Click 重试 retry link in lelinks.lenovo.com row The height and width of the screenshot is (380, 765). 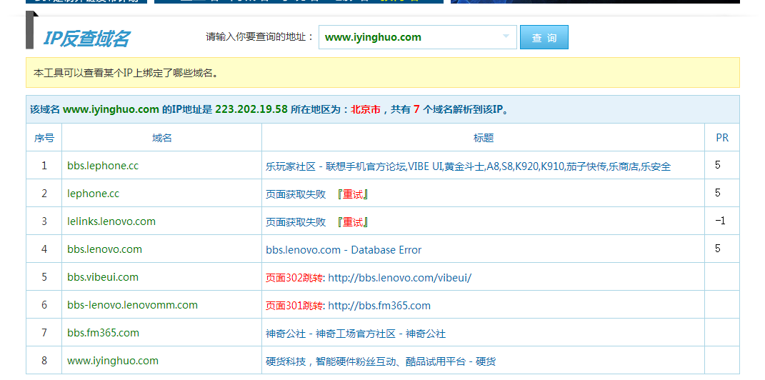click(353, 222)
